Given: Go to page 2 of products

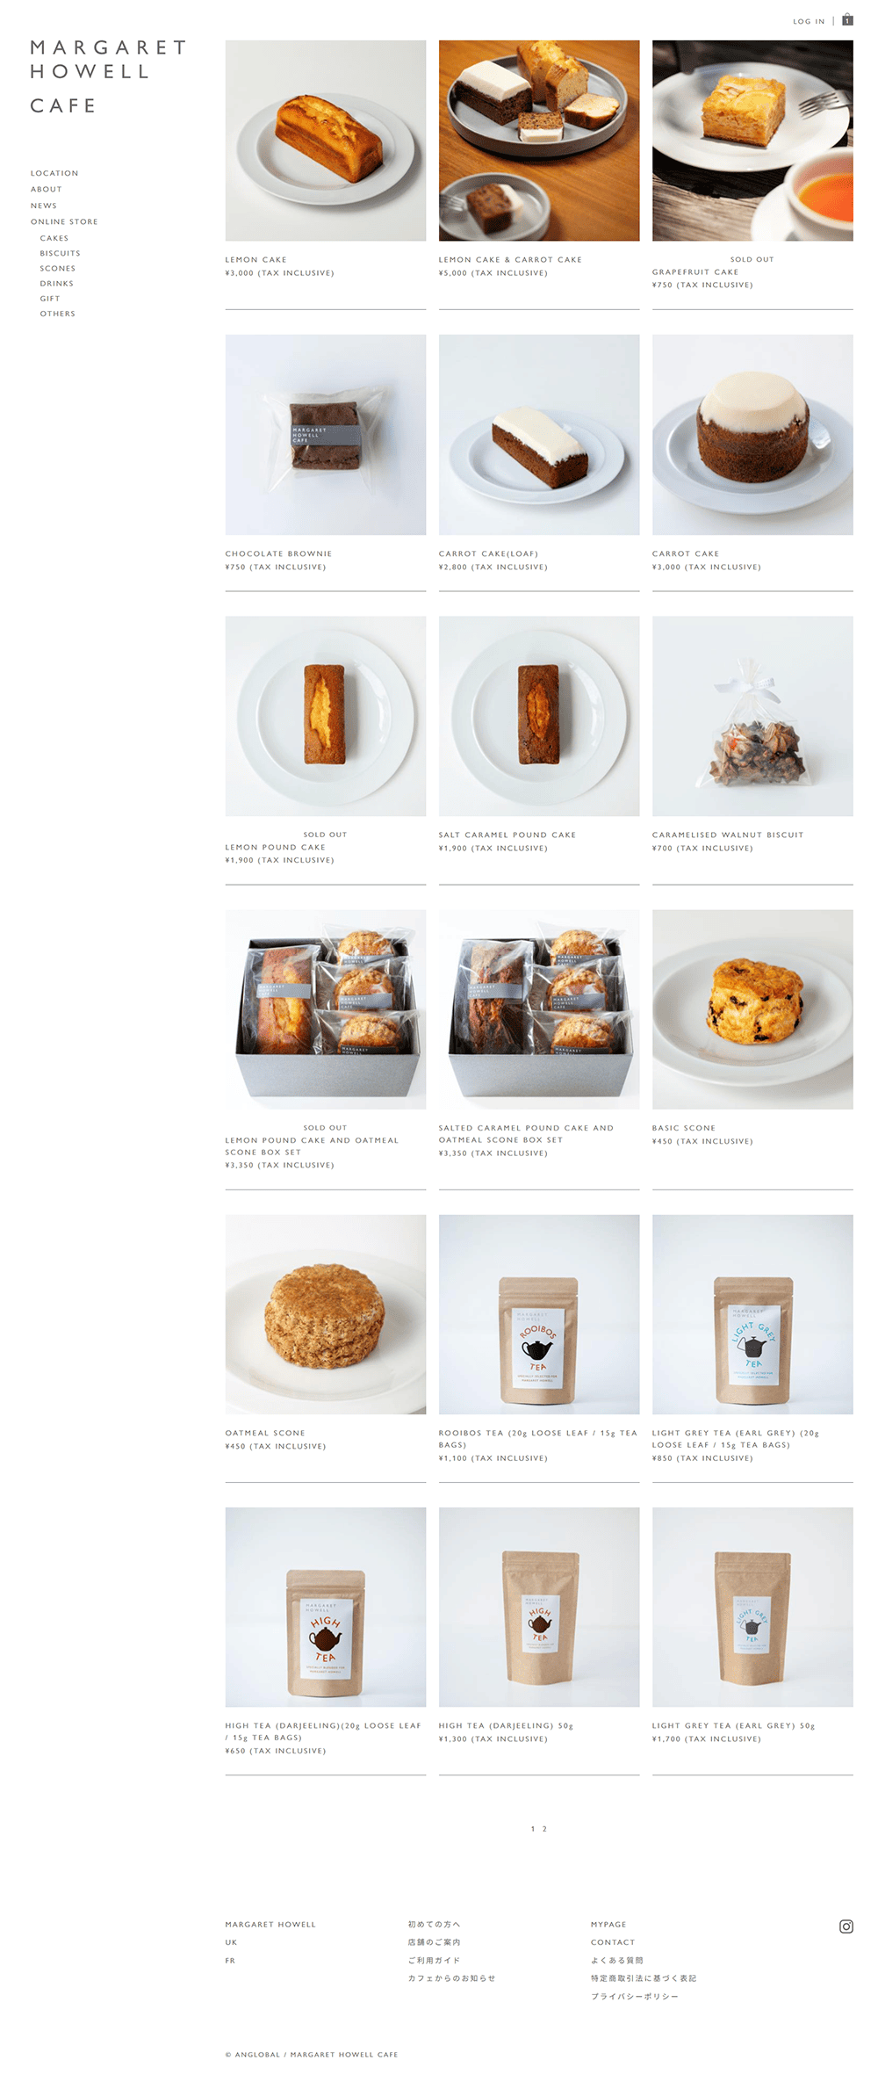Looking at the screenshot, I should click(544, 1829).
